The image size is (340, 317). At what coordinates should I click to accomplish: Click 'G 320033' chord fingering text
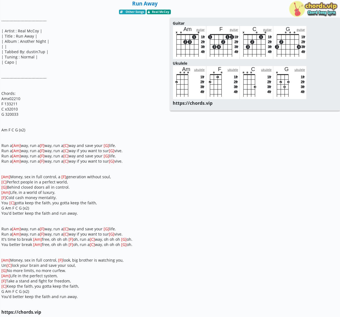tap(10, 114)
